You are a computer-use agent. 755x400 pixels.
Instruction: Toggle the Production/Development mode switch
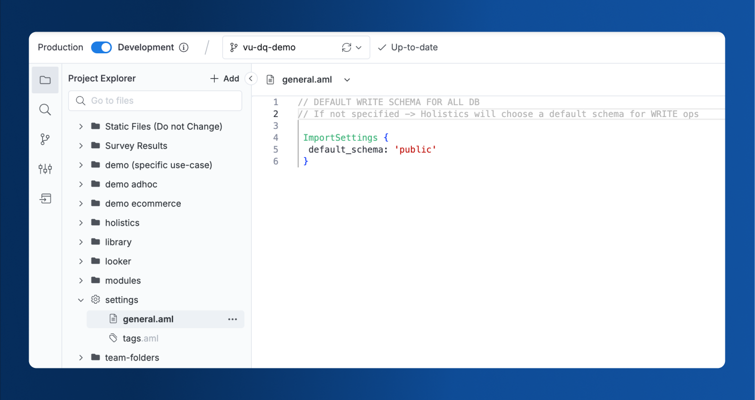pyautogui.click(x=102, y=47)
